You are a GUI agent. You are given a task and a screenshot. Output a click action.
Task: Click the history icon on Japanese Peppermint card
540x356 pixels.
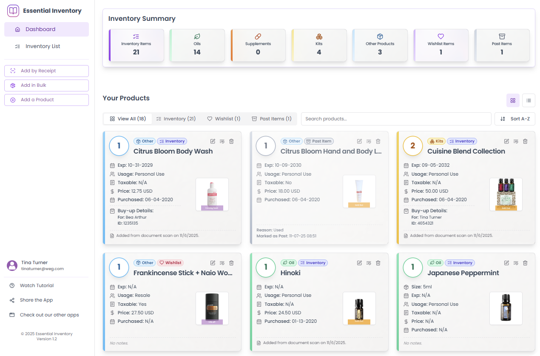(515, 263)
